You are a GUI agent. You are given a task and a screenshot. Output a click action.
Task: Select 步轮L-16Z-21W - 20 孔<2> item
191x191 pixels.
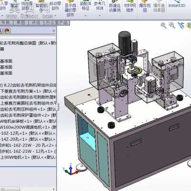28,145
